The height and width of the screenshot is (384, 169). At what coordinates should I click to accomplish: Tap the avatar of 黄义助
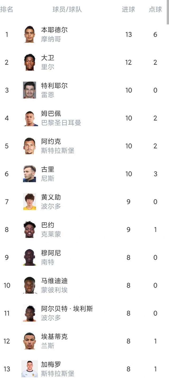30,202
